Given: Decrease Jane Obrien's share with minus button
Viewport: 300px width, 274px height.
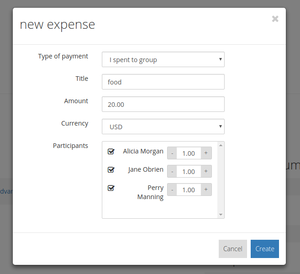Looking at the screenshot, I should point(172,171).
